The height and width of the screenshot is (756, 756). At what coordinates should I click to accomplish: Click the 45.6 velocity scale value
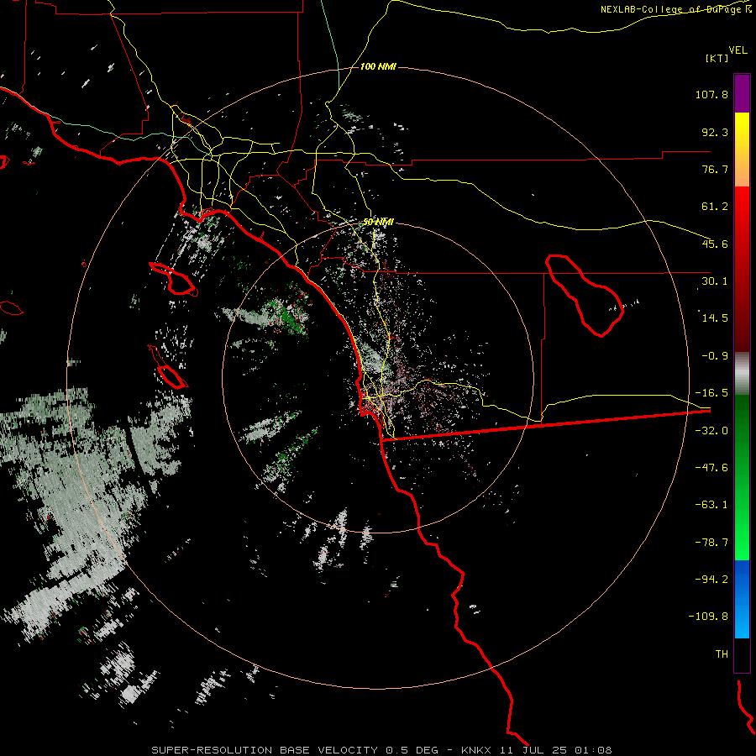coord(715,244)
